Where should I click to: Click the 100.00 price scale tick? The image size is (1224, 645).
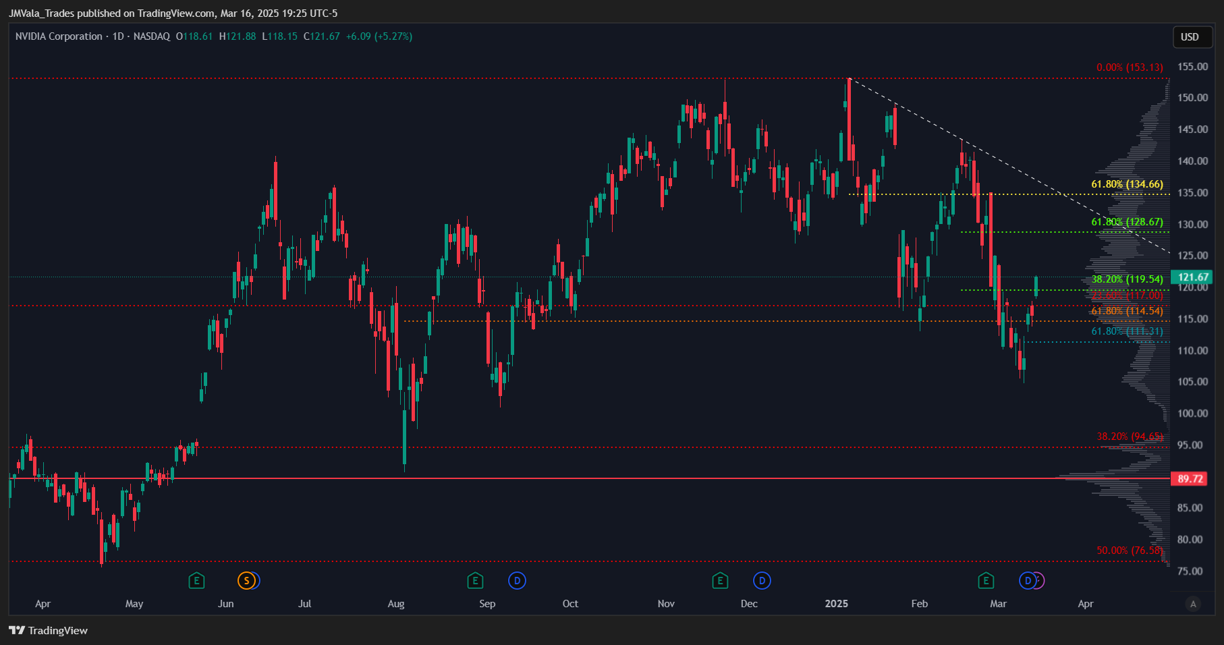[x=1192, y=414]
